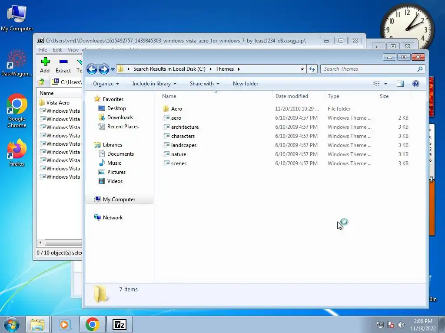Open recent pages dropdown beside Forward arrow
Screen dimensions: 445x333
point(113,69)
